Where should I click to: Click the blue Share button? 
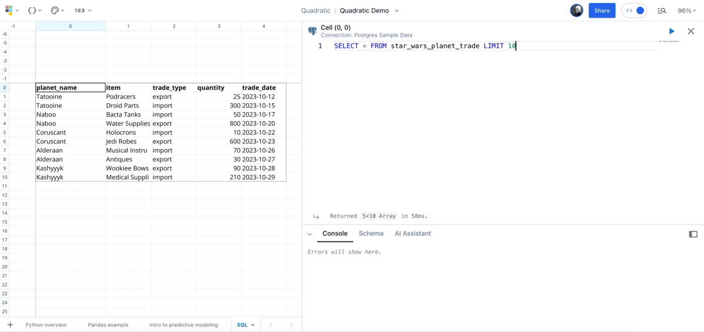pyautogui.click(x=602, y=11)
